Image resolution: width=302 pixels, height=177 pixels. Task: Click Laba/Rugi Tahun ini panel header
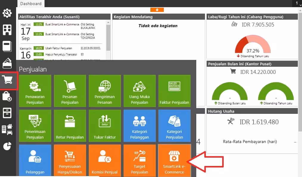click(252, 17)
